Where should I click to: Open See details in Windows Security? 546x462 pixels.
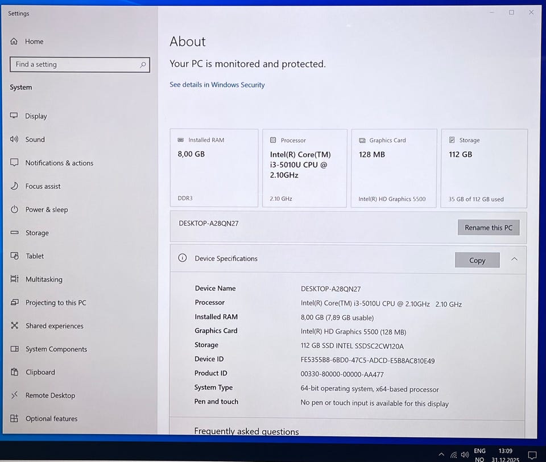(x=217, y=85)
